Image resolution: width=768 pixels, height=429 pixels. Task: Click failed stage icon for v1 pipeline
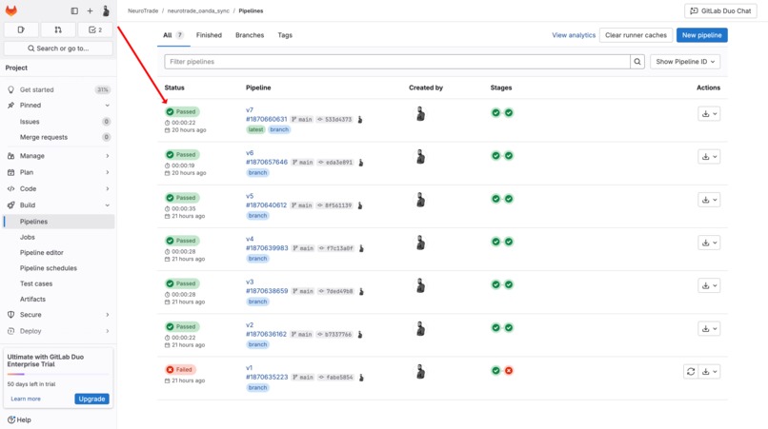click(x=509, y=370)
